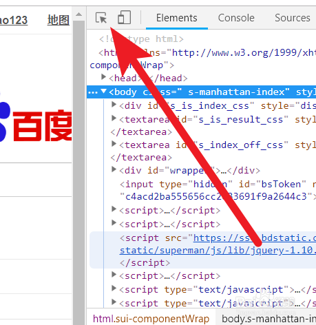Viewport: 316px width, 325px height.
Task: Open the three-dots menu beside body
Action: coord(93,92)
